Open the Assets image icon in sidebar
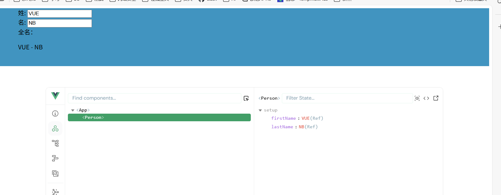This screenshot has width=501, height=195. coord(55,173)
